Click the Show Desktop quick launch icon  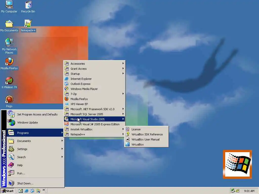(x=21, y=191)
